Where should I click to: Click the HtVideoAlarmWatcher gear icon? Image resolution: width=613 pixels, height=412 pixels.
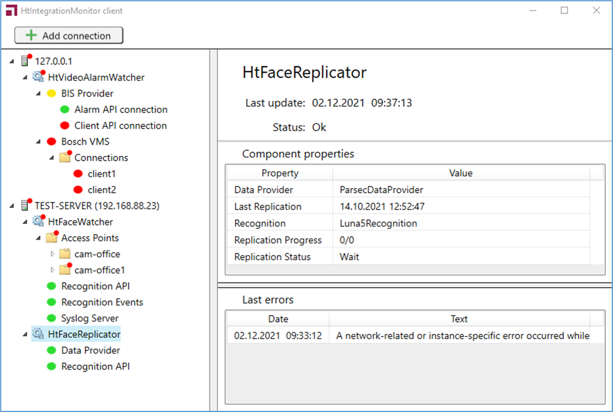(39, 77)
